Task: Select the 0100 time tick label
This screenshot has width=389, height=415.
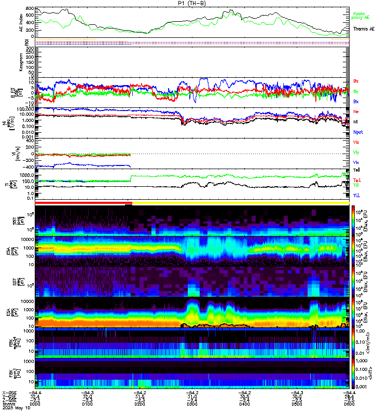Action: coord(87,404)
